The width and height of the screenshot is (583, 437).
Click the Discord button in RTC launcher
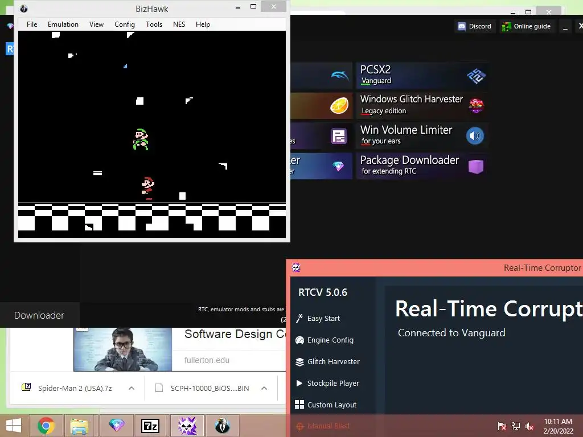pyautogui.click(x=475, y=26)
